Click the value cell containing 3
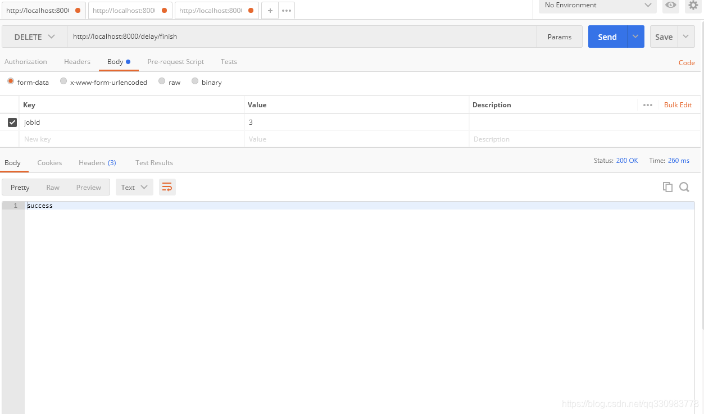 pyautogui.click(x=357, y=122)
